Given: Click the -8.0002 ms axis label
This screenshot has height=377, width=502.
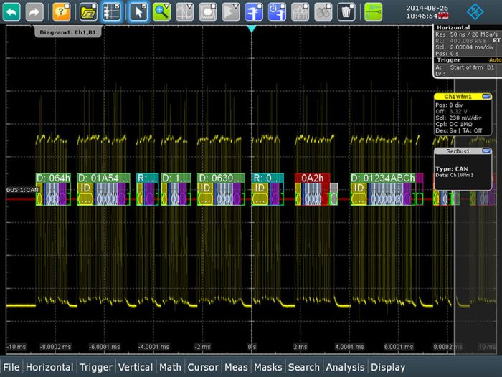Looking at the screenshot, I should click(55, 347).
